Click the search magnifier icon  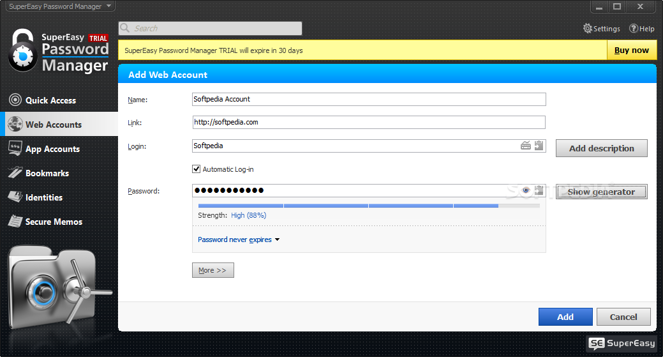pos(124,28)
